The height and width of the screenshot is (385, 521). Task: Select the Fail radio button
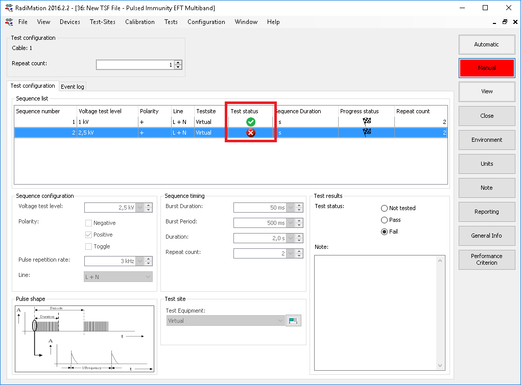(x=384, y=232)
